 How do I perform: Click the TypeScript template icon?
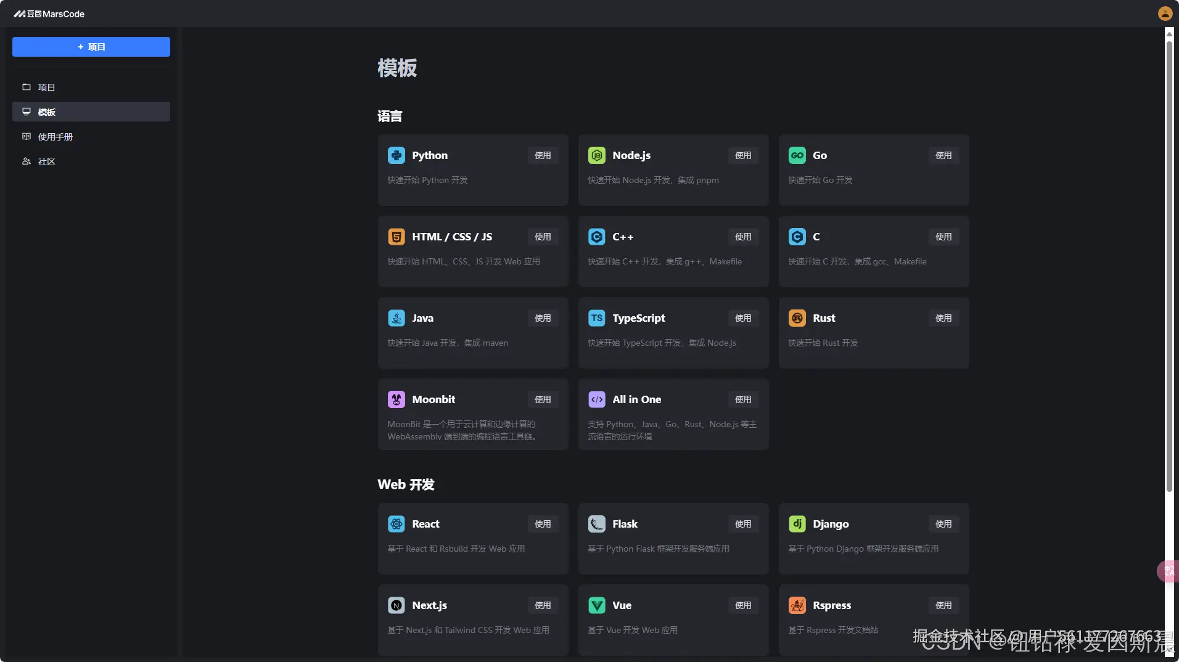click(597, 318)
